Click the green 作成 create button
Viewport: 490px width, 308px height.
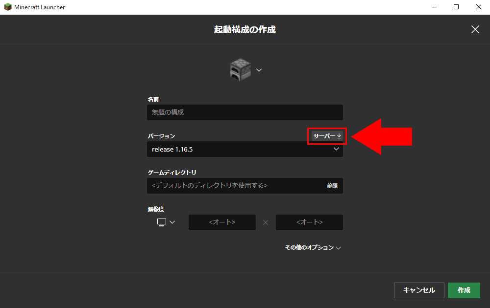coord(464,290)
